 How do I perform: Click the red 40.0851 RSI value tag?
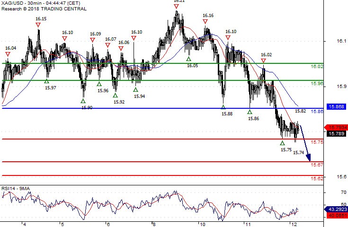(x=337, y=216)
